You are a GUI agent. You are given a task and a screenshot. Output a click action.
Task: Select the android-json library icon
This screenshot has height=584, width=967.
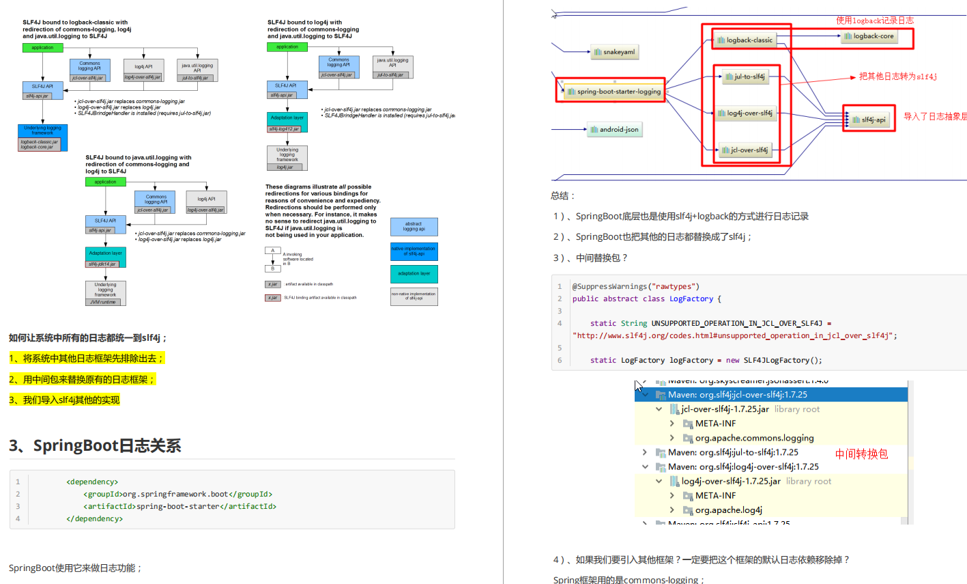pyautogui.click(x=594, y=129)
